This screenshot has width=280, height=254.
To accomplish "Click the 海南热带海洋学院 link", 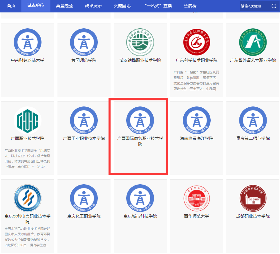I will (196, 138).
